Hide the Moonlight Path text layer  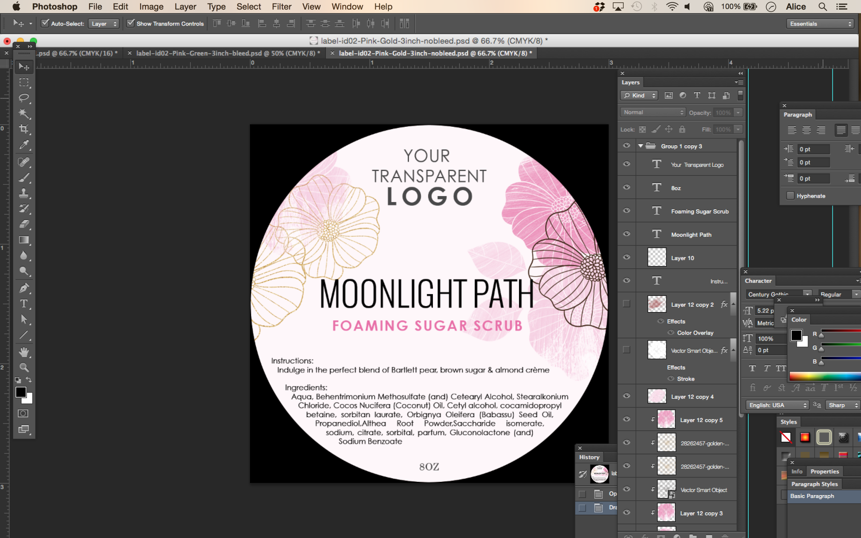click(627, 234)
